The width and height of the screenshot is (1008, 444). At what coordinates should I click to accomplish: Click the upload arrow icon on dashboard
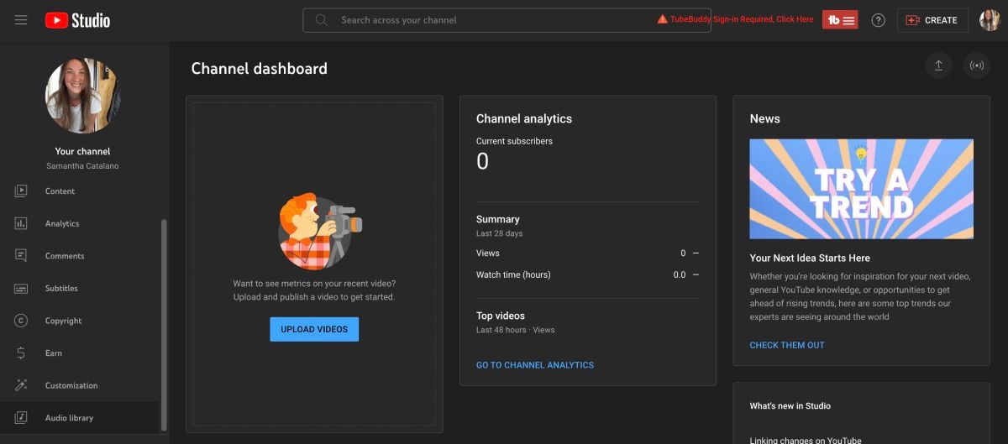point(938,65)
